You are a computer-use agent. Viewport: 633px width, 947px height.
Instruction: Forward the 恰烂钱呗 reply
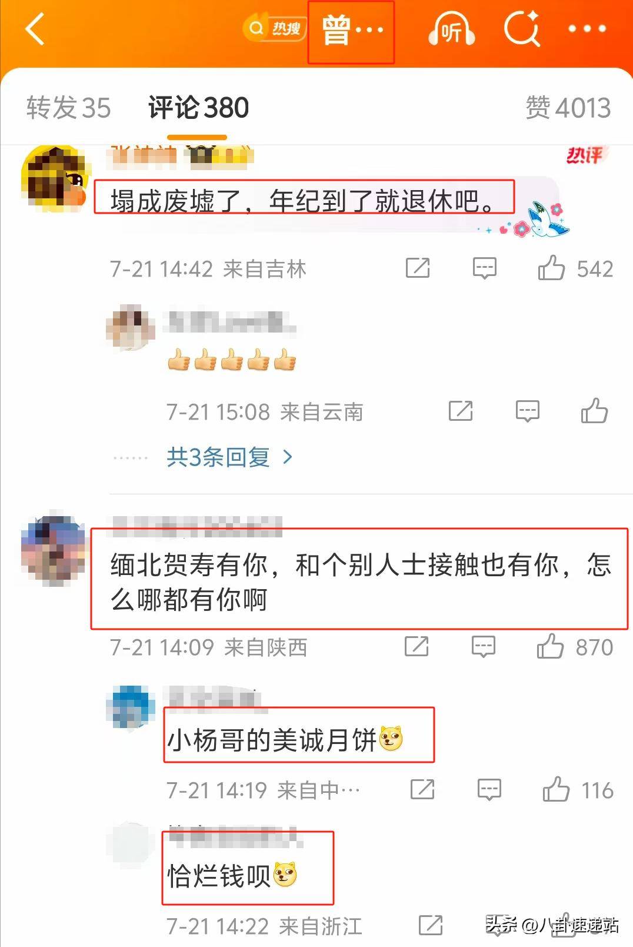pos(431,926)
